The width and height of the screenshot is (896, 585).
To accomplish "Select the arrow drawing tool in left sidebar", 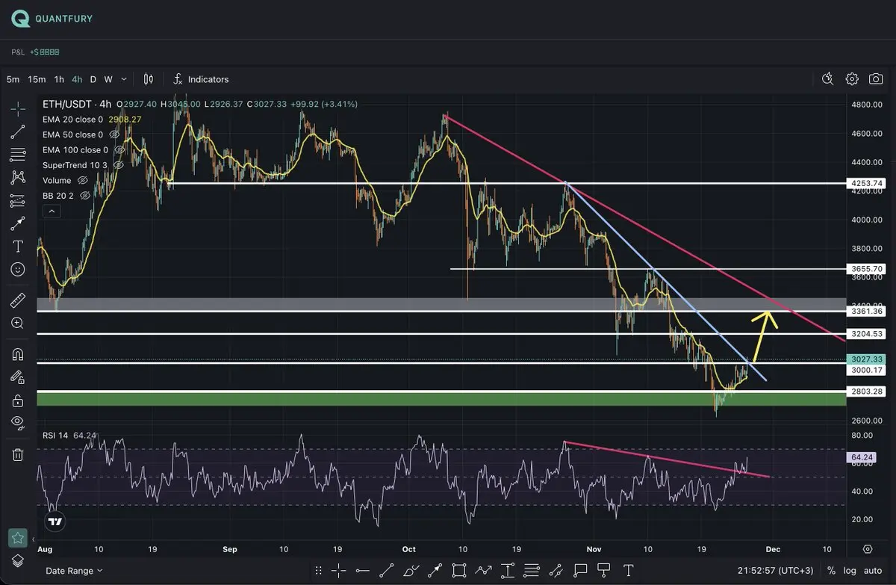I will pyautogui.click(x=18, y=223).
